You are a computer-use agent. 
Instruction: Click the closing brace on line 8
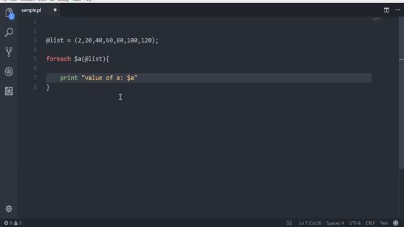(48, 87)
